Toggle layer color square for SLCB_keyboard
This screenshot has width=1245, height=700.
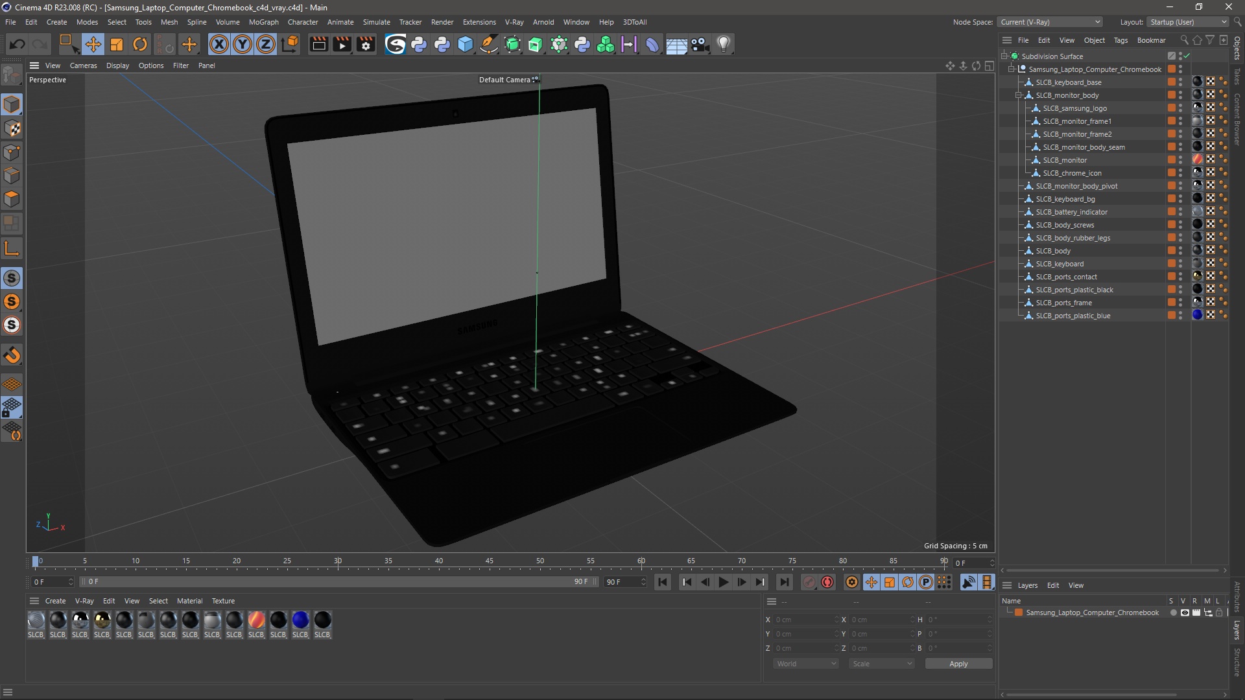coord(1172,264)
